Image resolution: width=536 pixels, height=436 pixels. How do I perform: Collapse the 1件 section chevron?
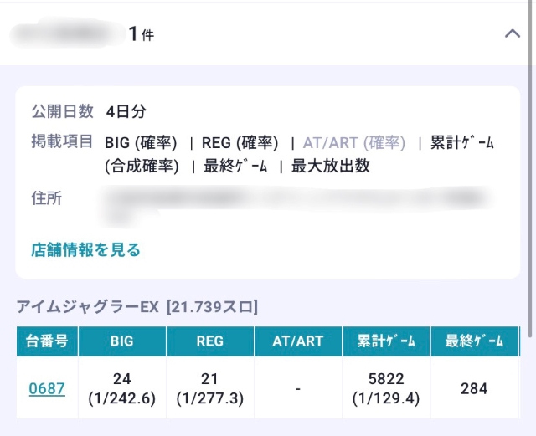pyautogui.click(x=513, y=34)
